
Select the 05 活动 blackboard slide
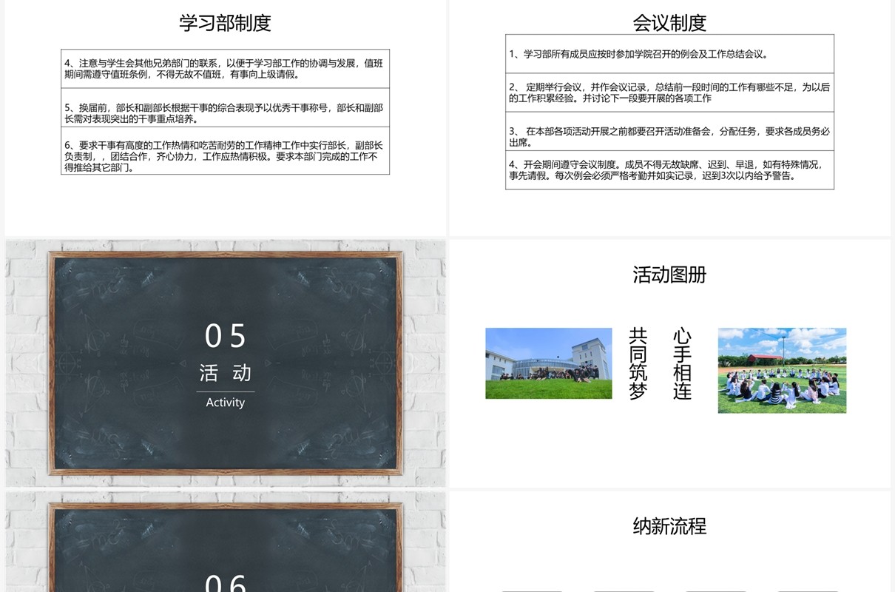click(x=225, y=363)
